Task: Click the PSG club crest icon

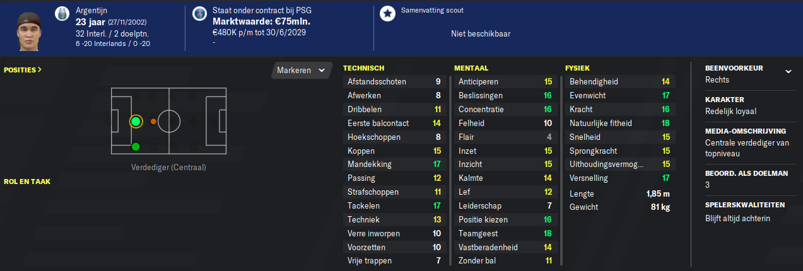Action: click(200, 13)
